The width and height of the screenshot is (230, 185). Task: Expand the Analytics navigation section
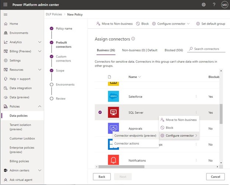pyautogui.click(x=40, y=42)
